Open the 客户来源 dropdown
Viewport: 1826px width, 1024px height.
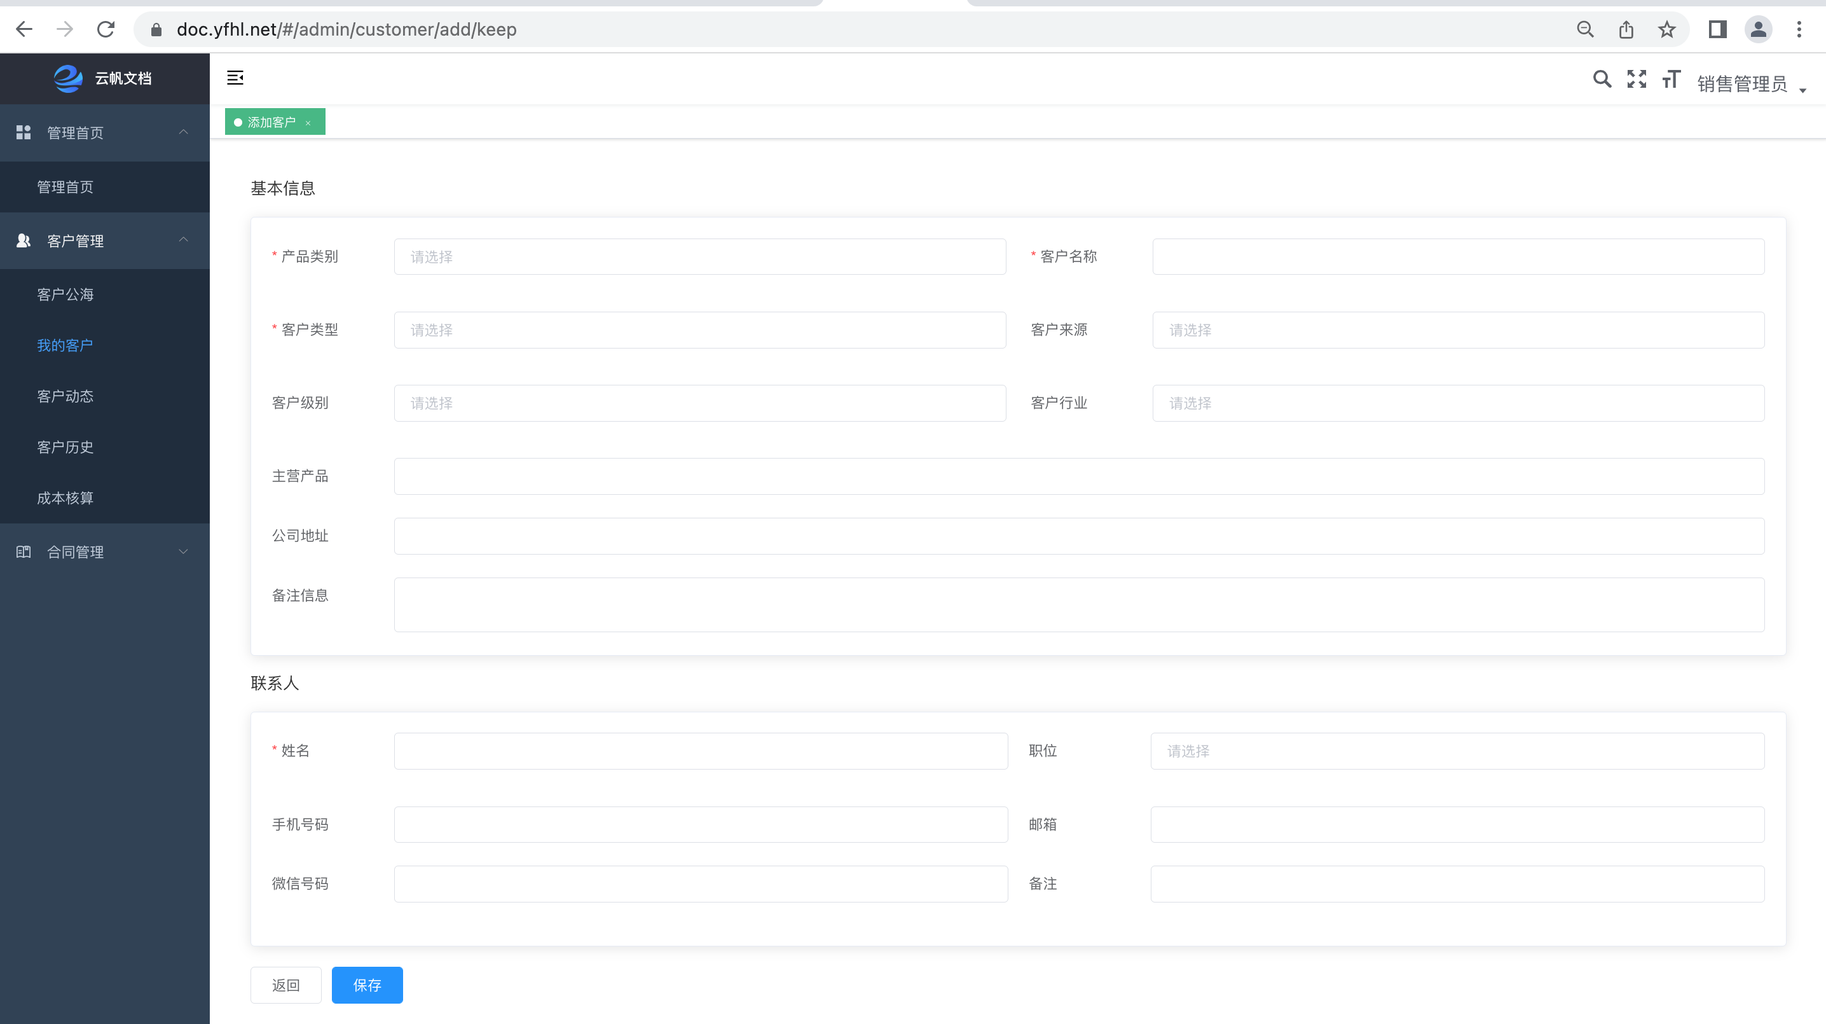(1458, 329)
